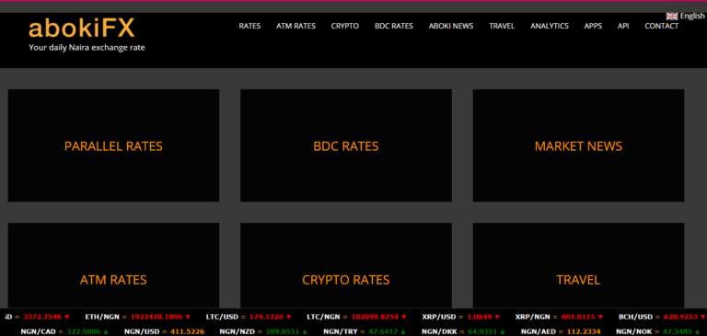Click the NGN/DKK ticker rate
Screen dimensions: 707x336
click(464, 332)
